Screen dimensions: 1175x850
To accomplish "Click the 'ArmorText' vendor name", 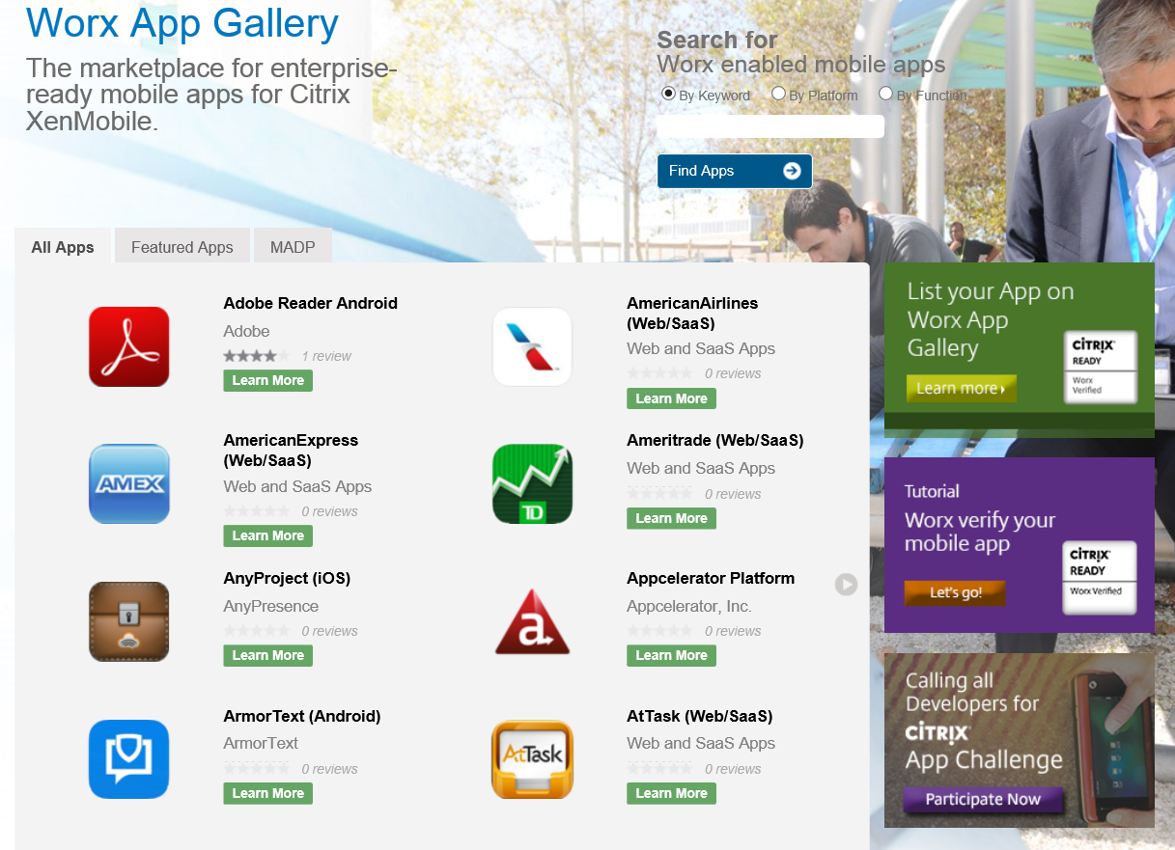I will point(261,743).
